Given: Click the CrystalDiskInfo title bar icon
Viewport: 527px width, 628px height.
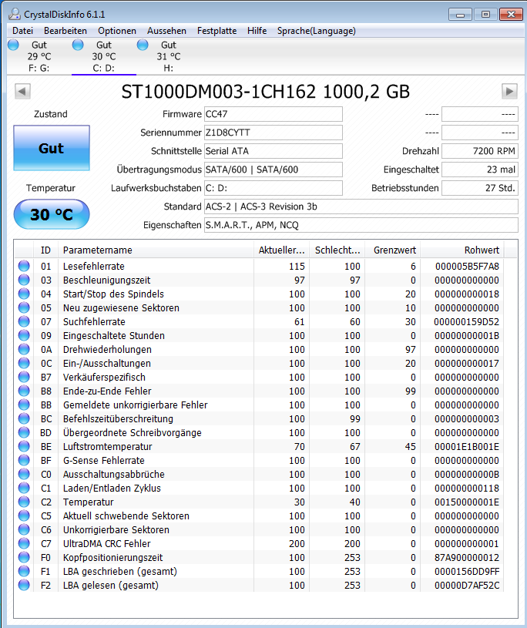Looking at the screenshot, I should pos(15,14).
